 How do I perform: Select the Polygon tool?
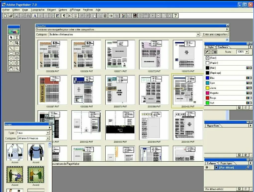(11, 63)
